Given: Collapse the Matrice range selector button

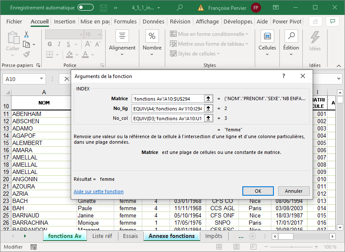Looking at the screenshot, I should [x=208, y=98].
